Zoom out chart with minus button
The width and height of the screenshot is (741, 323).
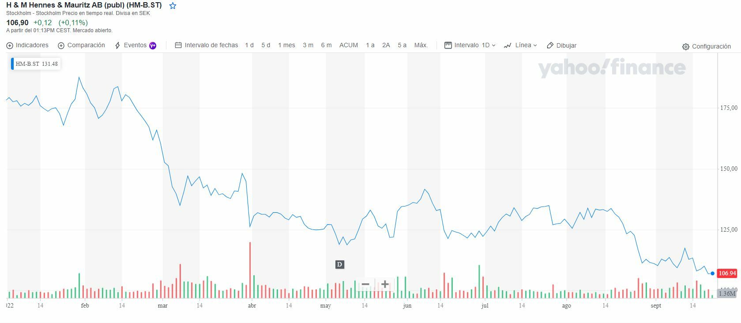pyautogui.click(x=365, y=284)
